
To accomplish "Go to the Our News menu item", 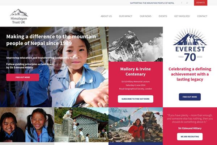I will (x=145, y=16).
